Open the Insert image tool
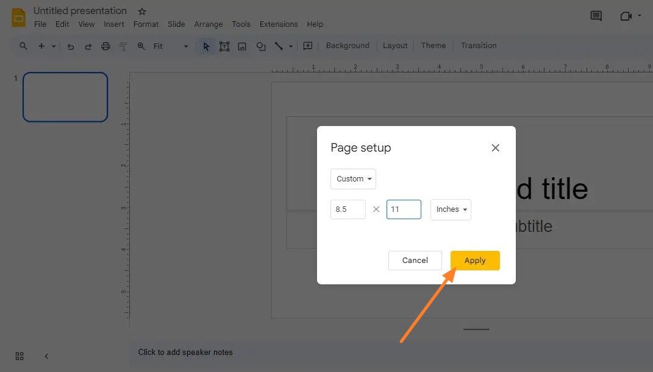Image resolution: width=653 pixels, height=372 pixels. (242, 46)
